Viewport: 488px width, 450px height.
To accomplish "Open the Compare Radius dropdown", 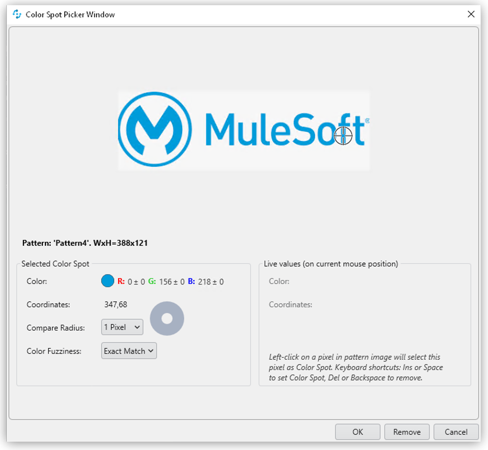I will [122, 327].
